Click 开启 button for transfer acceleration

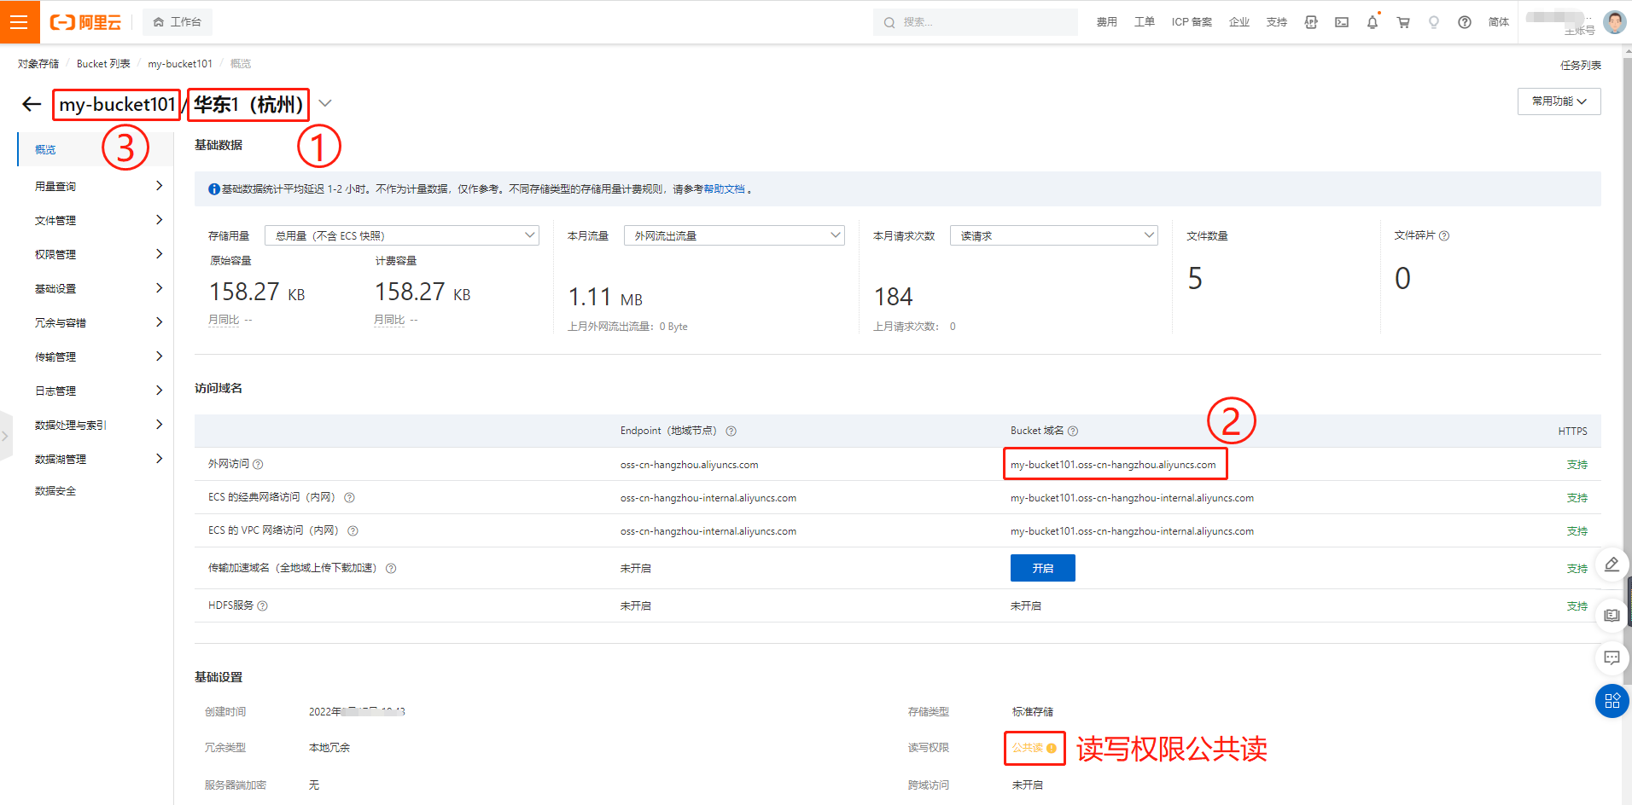click(x=1042, y=568)
